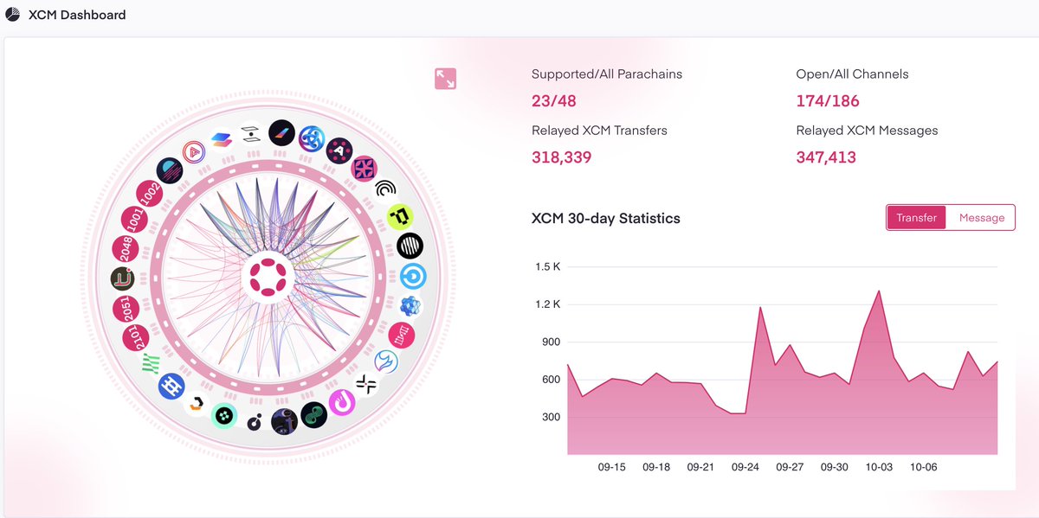Select the green wavy lines parachain icon
This screenshot has height=518, width=1039.
152,363
